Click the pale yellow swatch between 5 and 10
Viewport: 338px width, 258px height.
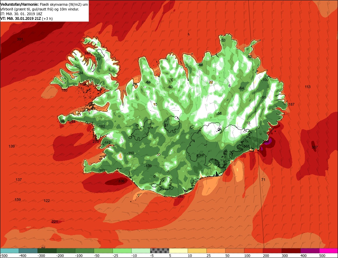coord(178,251)
